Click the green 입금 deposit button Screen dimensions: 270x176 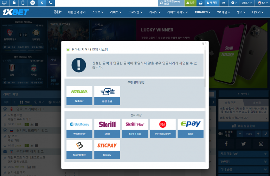(x=190, y=3)
